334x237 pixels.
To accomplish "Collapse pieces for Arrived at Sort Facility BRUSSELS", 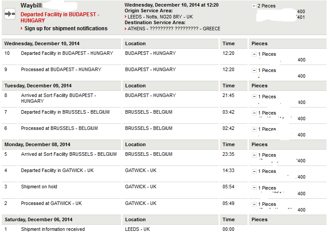I will tap(254, 155).
